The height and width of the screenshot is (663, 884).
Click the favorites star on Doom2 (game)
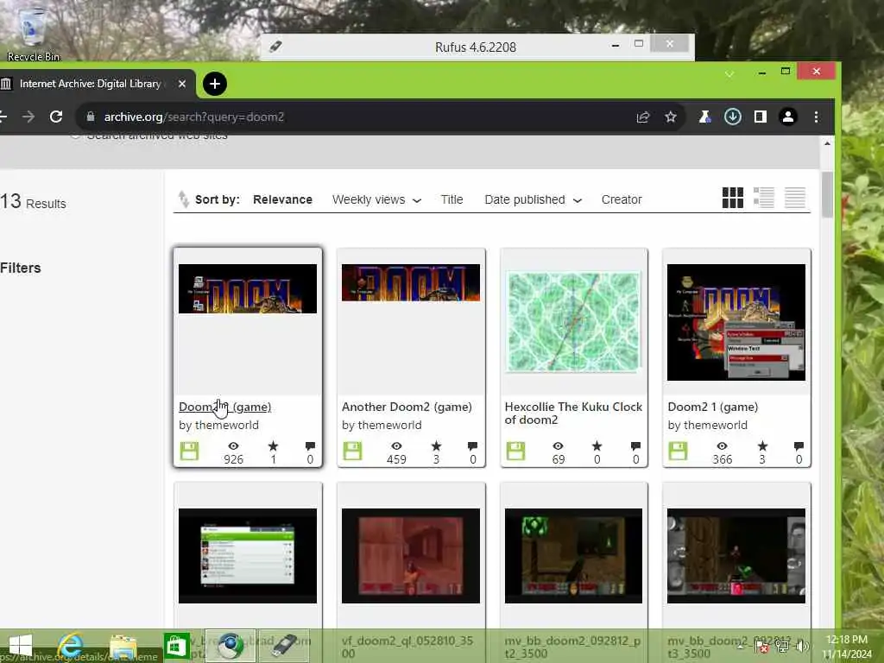tap(273, 446)
